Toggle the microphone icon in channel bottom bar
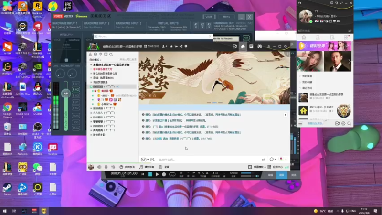Image resolution: width=382 pixels, height=215 pixels. pyautogui.click(x=106, y=167)
